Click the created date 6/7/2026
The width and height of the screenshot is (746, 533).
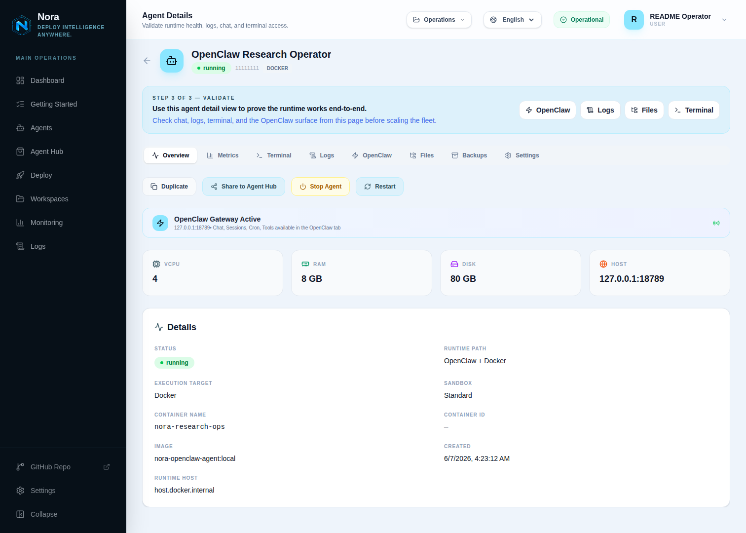477,458
